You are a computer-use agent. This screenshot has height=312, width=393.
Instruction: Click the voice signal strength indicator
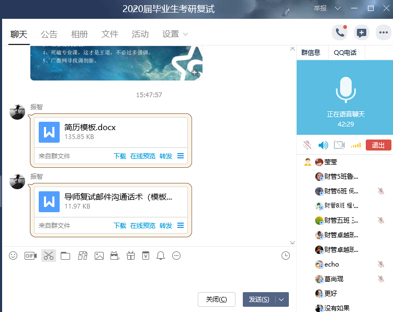tap(356, 145)
